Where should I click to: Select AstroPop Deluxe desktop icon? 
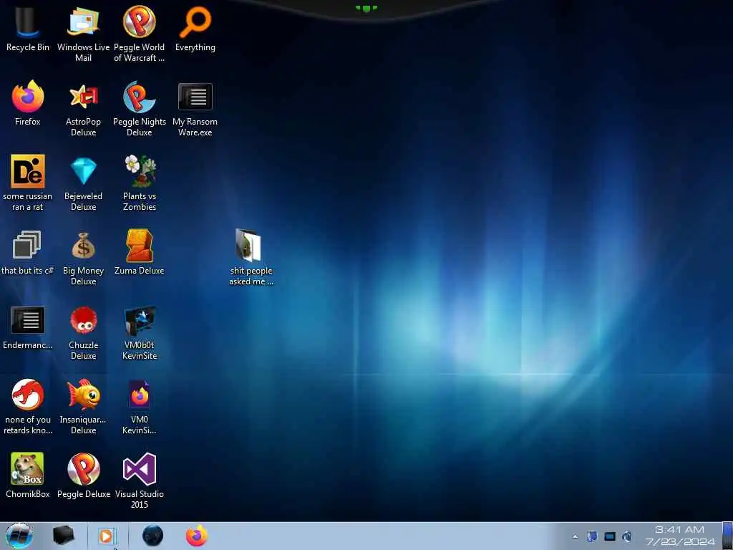tap(83, 109)
